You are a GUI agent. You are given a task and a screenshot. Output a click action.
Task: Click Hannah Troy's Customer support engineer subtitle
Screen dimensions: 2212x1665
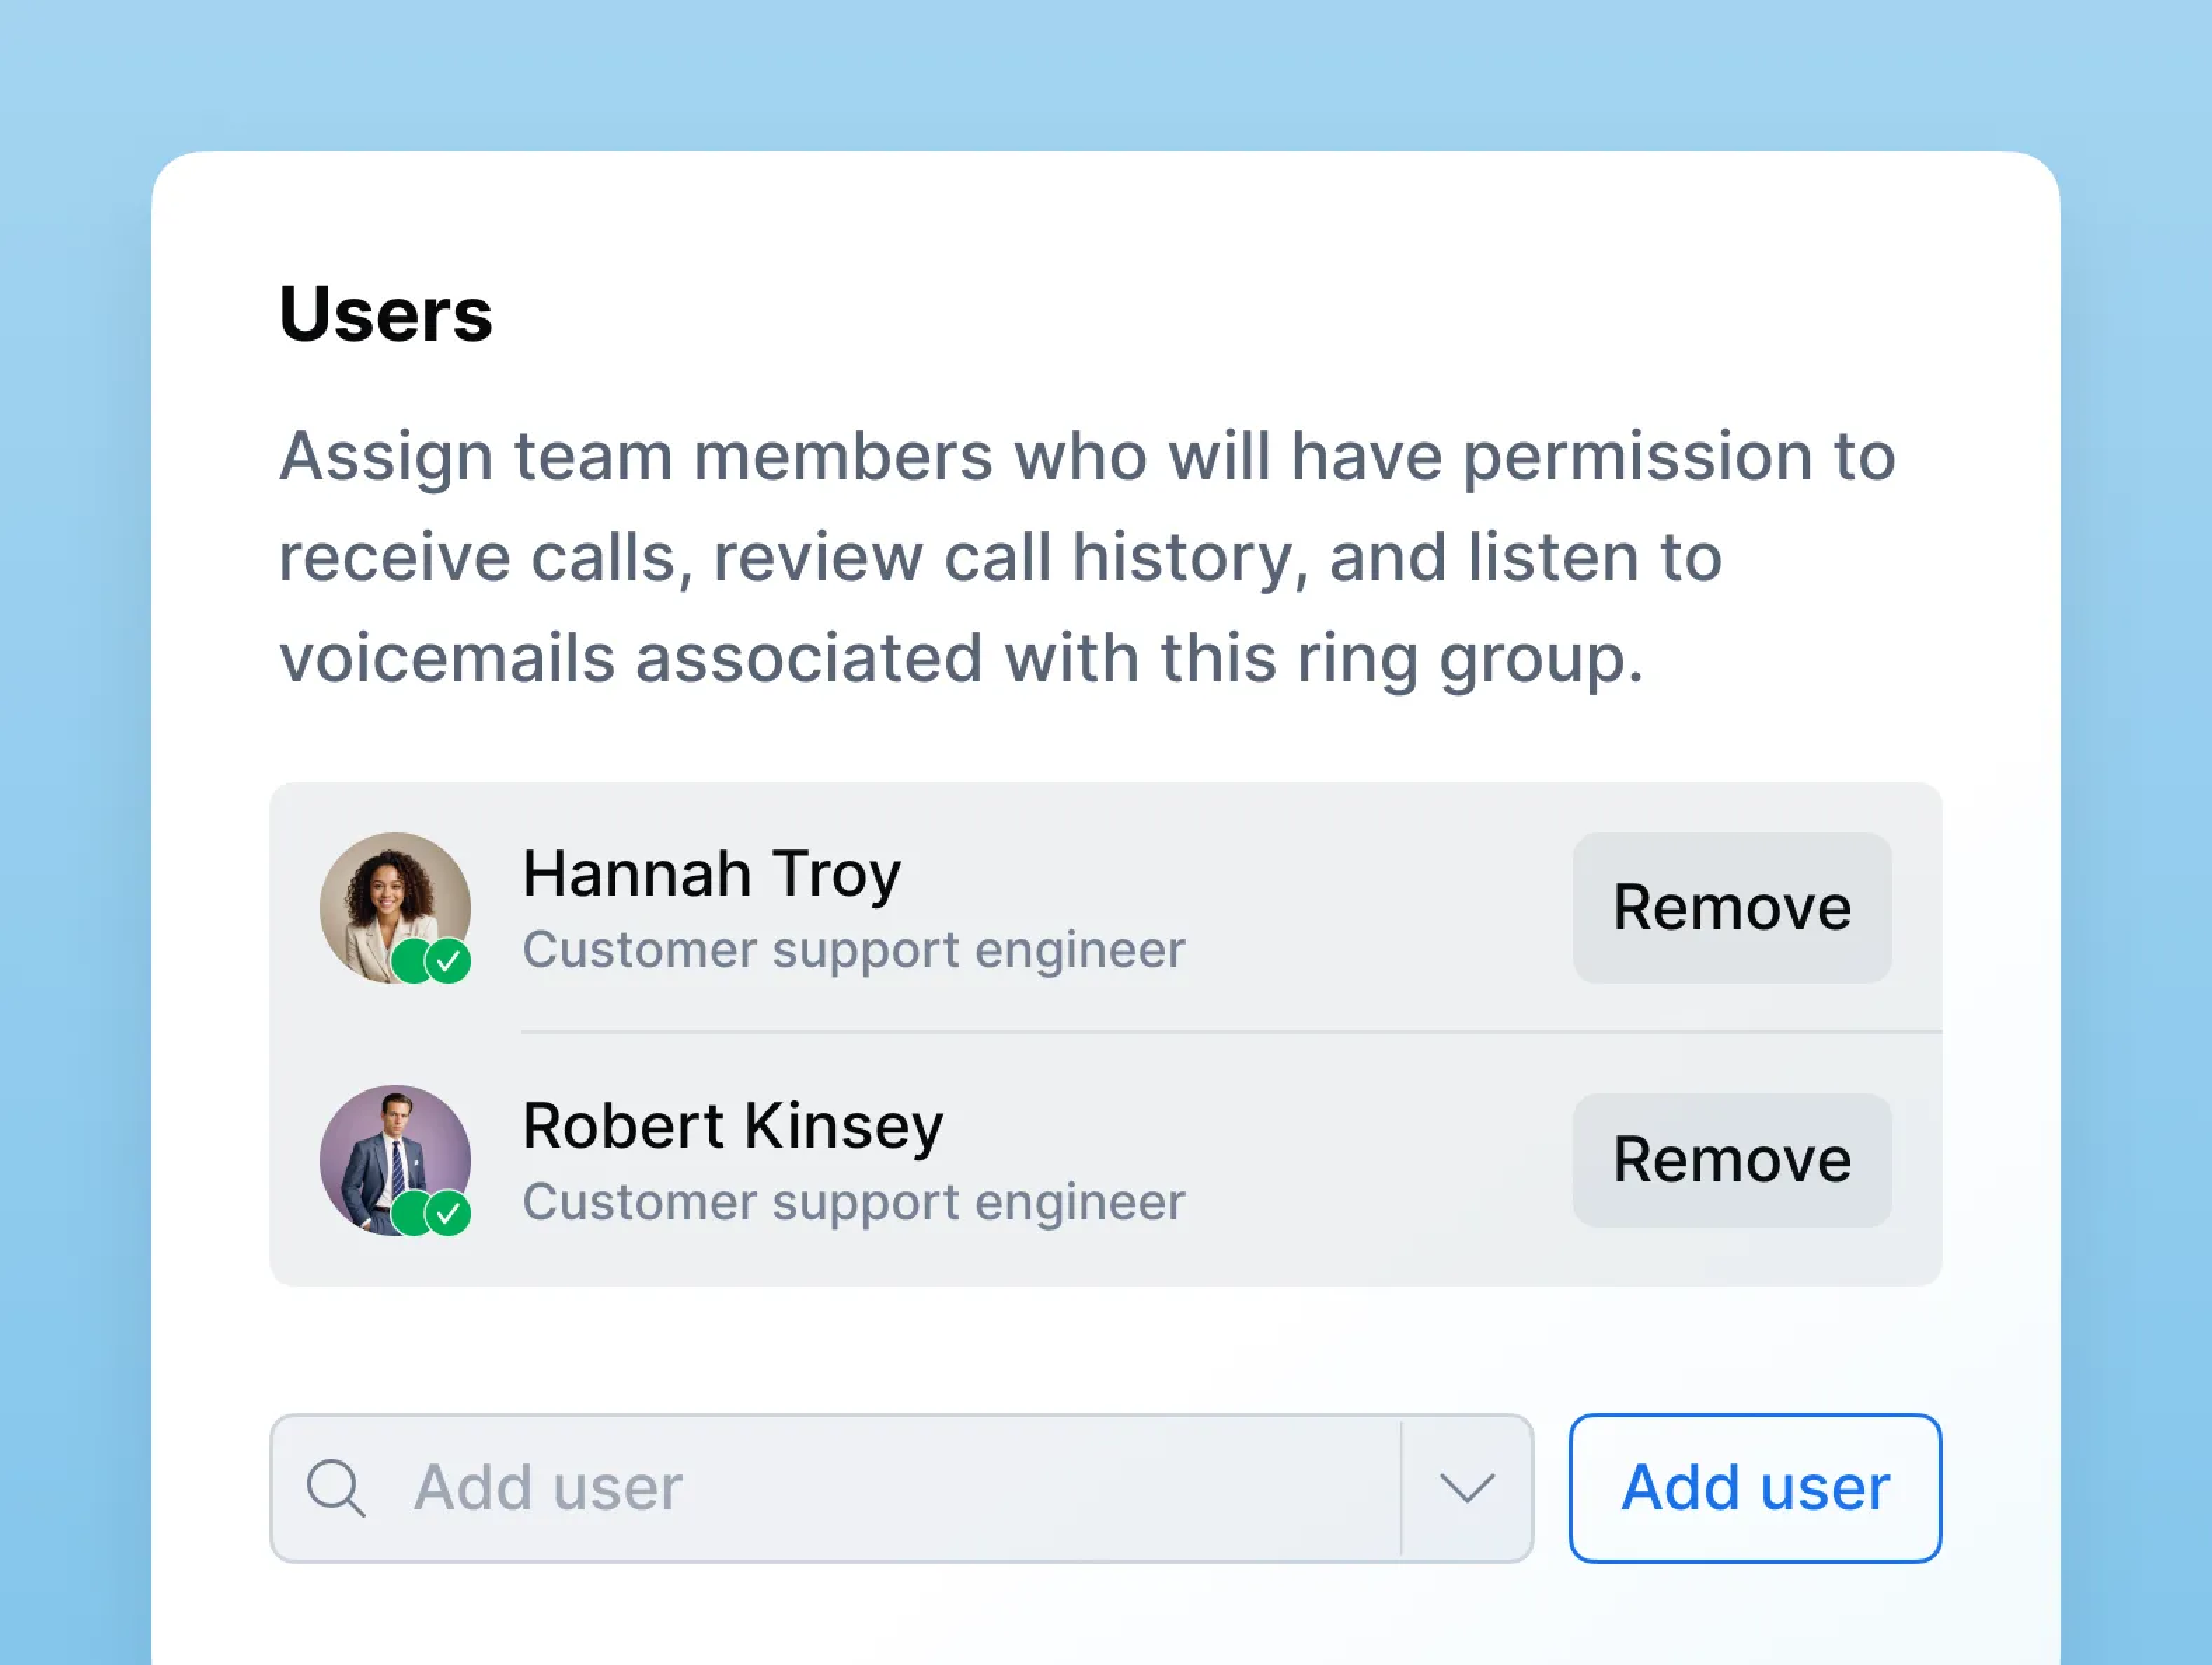pos(853,950)
